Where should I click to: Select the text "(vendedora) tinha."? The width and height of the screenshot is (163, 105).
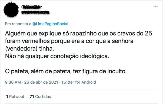pyautogui.click(x=29, y=49)
